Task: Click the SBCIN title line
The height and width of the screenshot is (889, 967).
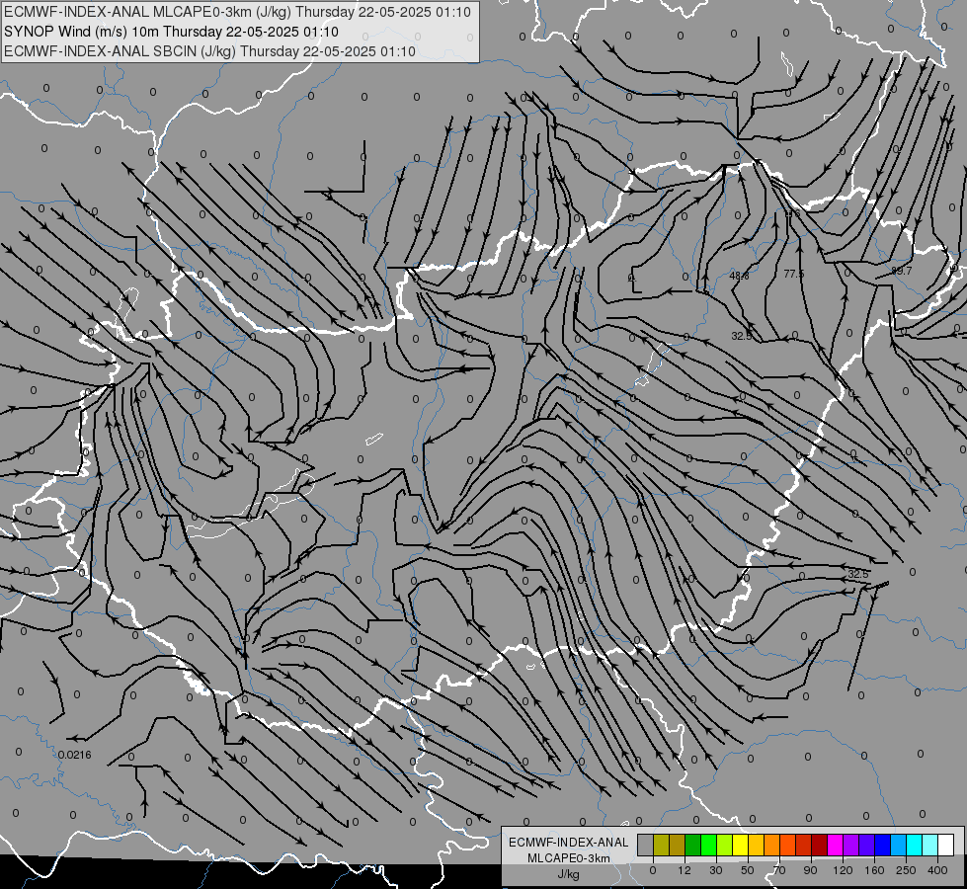Action: tap(209, 51)
